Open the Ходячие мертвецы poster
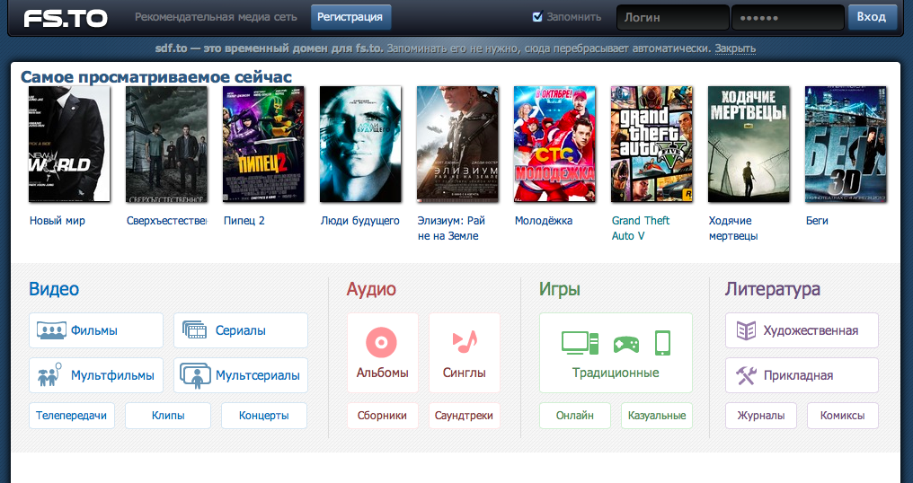913x483 pixels. 749,144
